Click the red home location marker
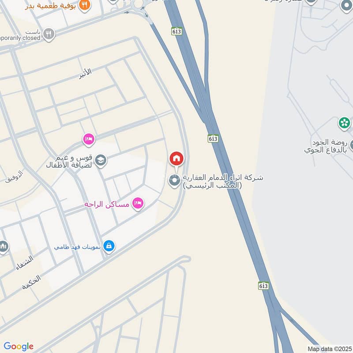The height and width of the screenshot is (353, 353). pyautogui.click(x=176, y=159)
